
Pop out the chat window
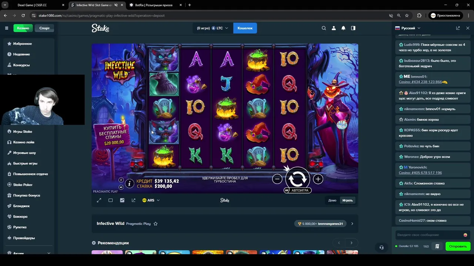458,28
